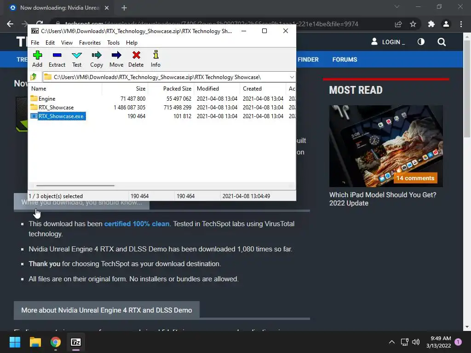This screenshot has height=353, width=471.
Task: Open the FORUMS navigation item
Action: pos(345,59)
